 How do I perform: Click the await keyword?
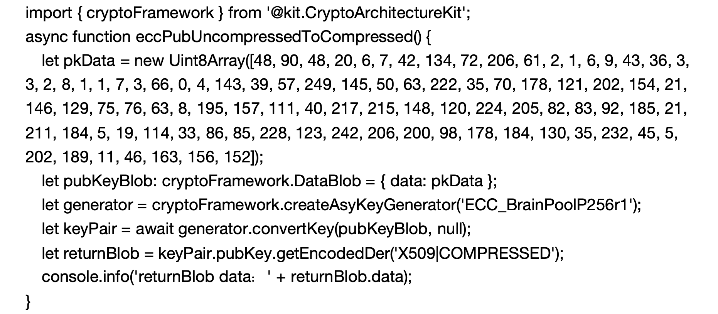155,229
